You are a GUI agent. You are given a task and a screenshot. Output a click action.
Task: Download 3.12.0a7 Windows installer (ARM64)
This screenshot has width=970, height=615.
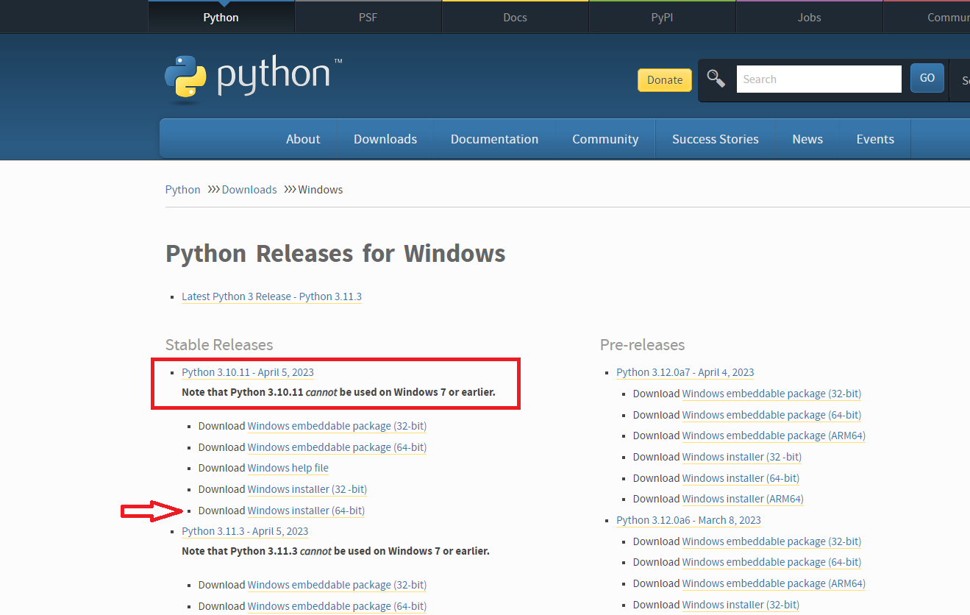(743, 499)
